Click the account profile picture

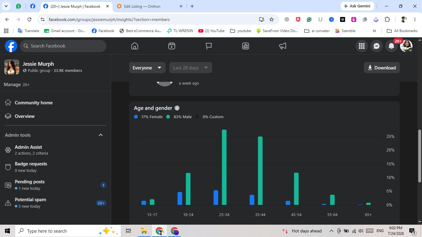406,46
